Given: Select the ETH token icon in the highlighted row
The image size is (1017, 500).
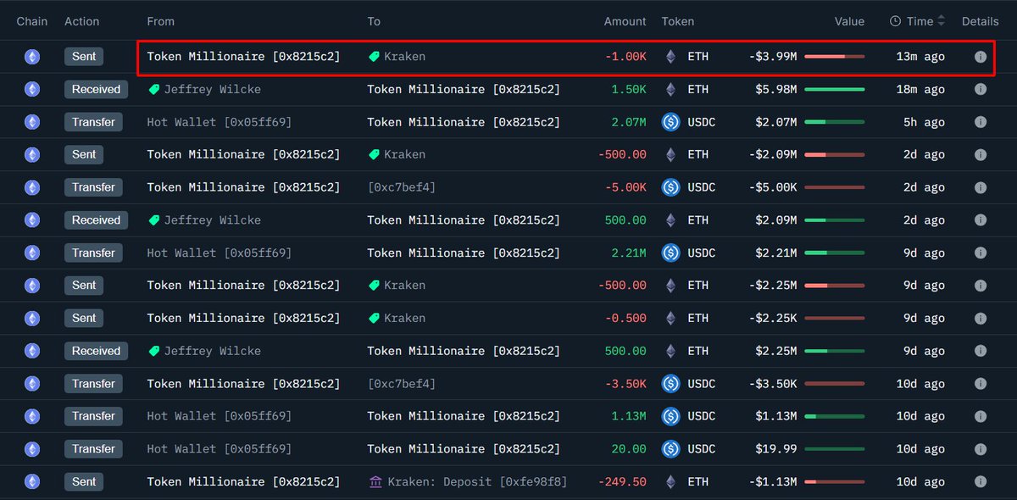Looking at the screenshot, I should point(669,56).
